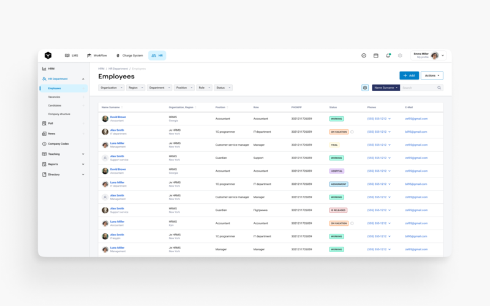This screenshot has width=490, height=306.
Task: Expand phone numbers in the HOSPITAL row
Action: (x=390, y=171)
